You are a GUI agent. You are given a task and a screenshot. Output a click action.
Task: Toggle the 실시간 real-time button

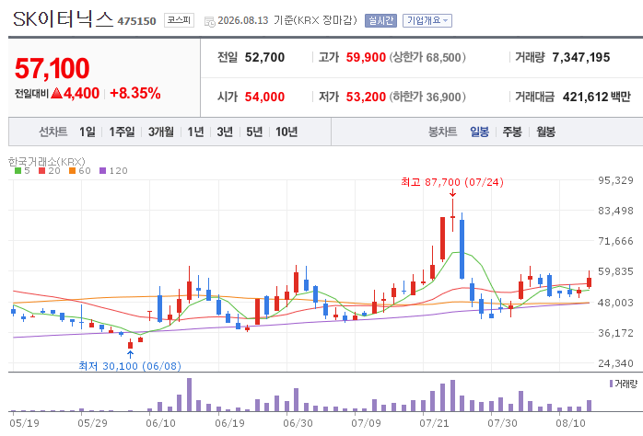click(x=381, y=20)
